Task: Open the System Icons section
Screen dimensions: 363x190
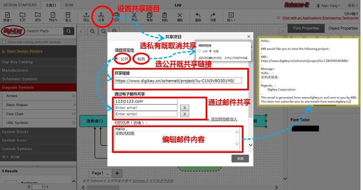Action: tap(38, 140)
